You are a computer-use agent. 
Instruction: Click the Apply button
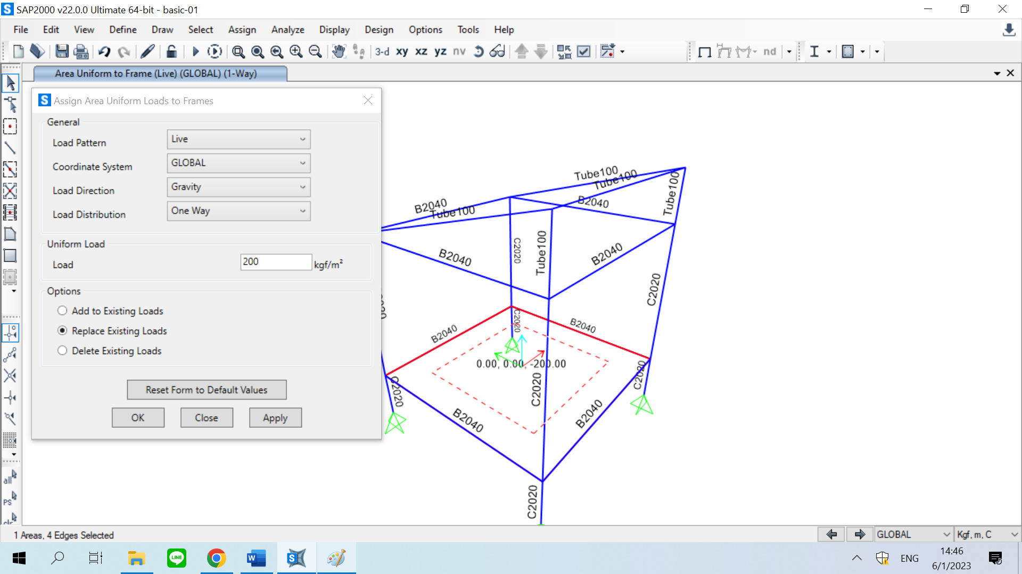pyautogui.click(x=275, y=418)
